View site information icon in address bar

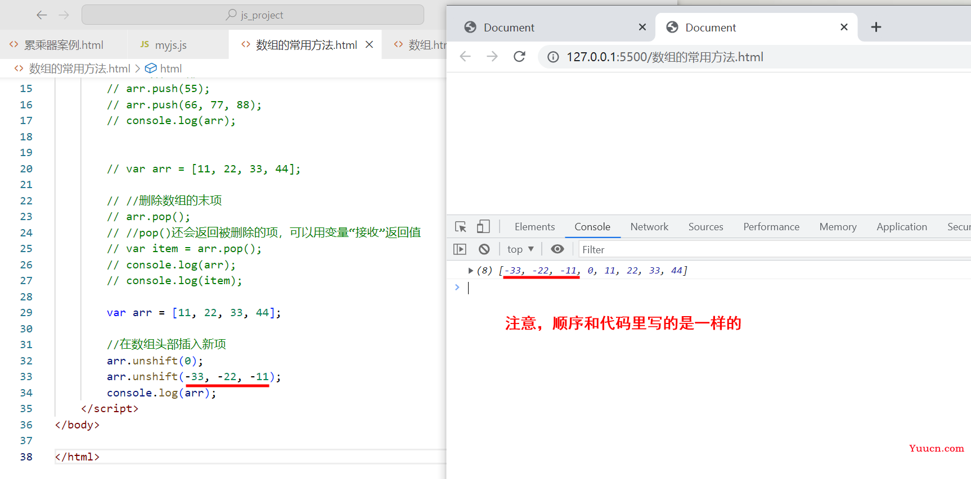coord(553,57)
